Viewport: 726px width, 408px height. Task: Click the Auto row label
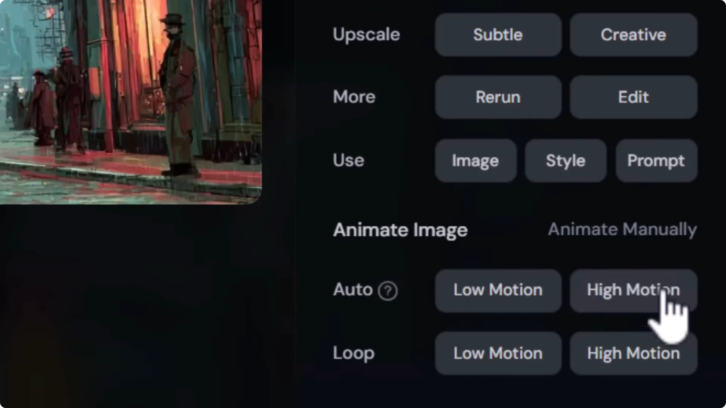[x=352, y=290]
